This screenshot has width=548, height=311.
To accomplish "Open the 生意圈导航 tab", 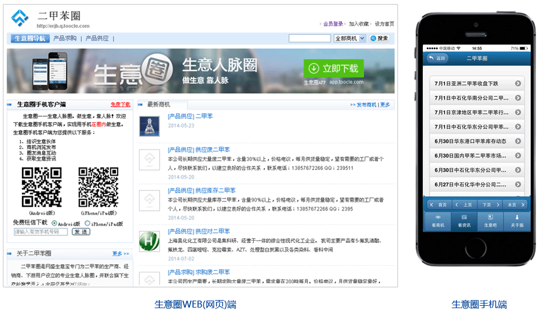I will (x=29, y=39).
